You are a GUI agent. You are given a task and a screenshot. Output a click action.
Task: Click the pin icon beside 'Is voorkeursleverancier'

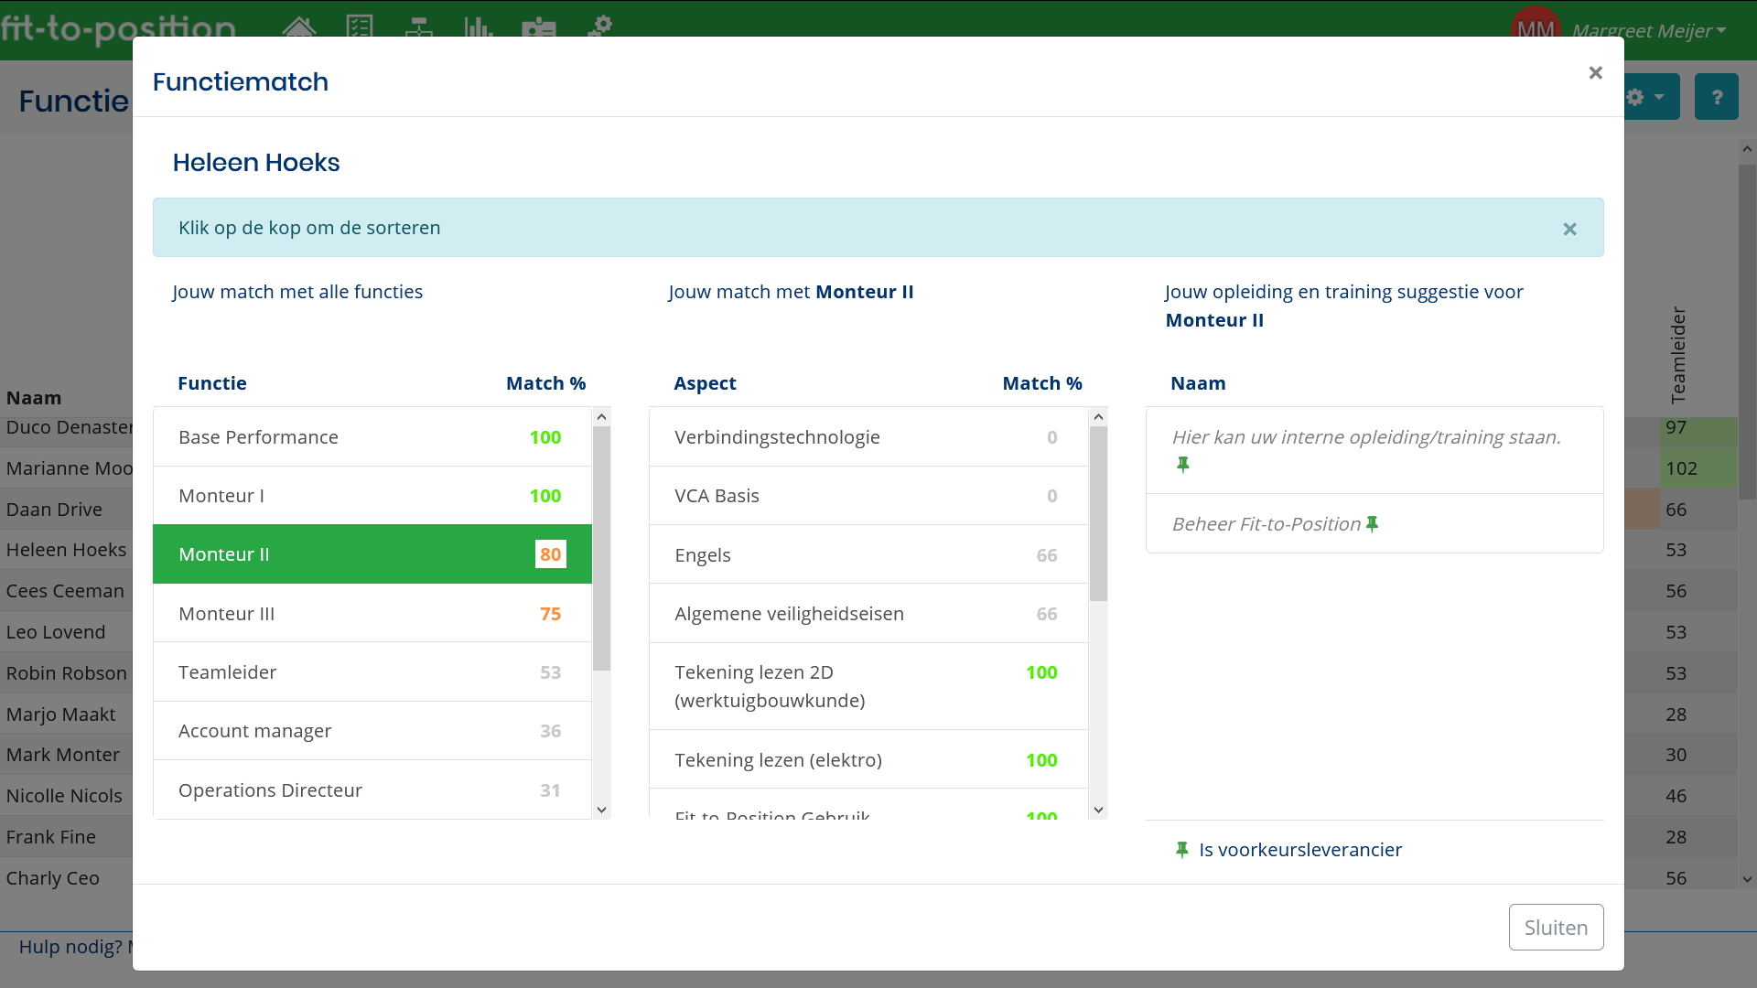[1181, 850]
